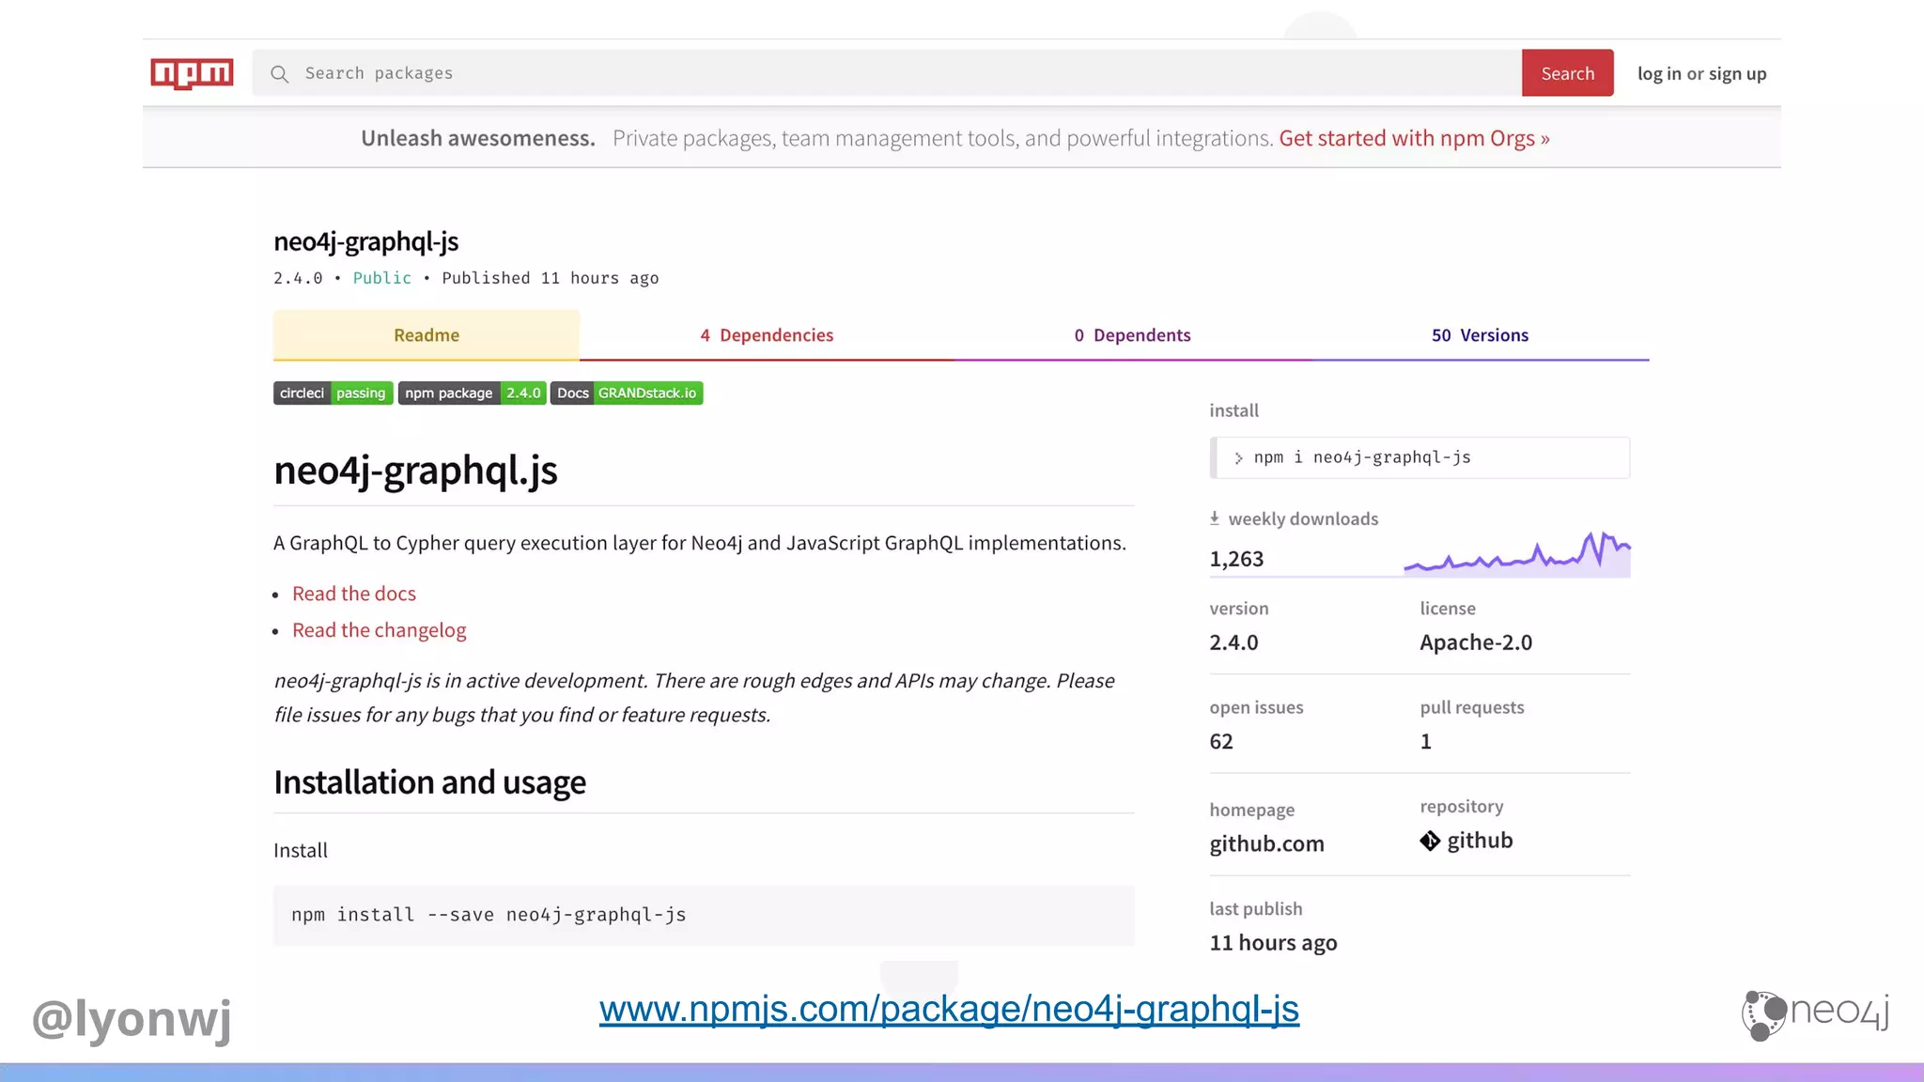Click the 'neo4j-graphql.js' readme heading
1924x1082 pixels.
pyautogui.click(x=415, y=470)
